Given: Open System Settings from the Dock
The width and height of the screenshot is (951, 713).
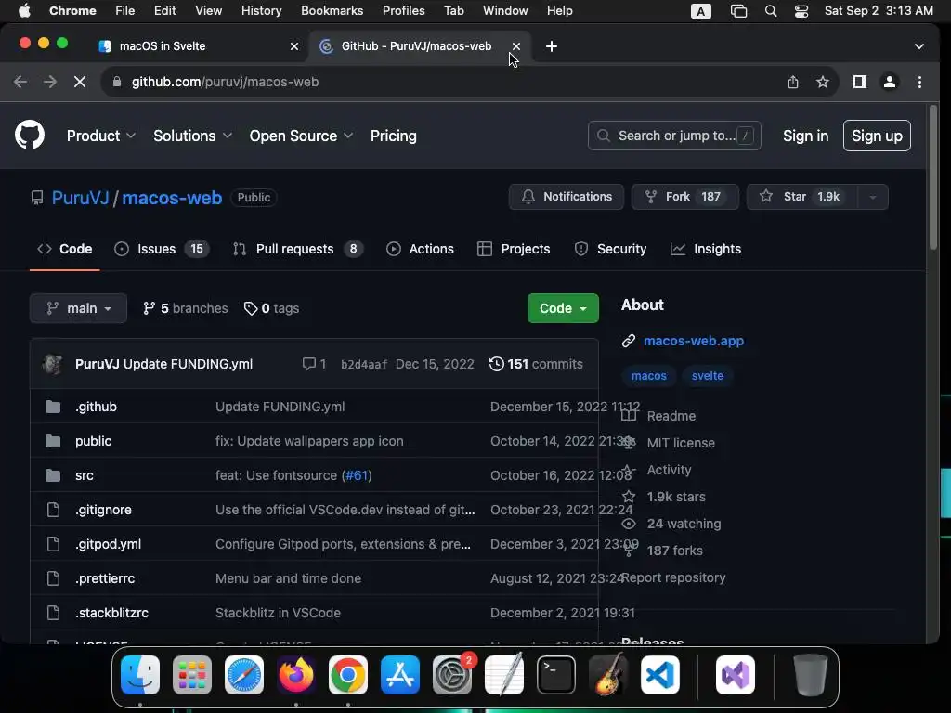Looking at the screenshot, I should pos(452,675).
